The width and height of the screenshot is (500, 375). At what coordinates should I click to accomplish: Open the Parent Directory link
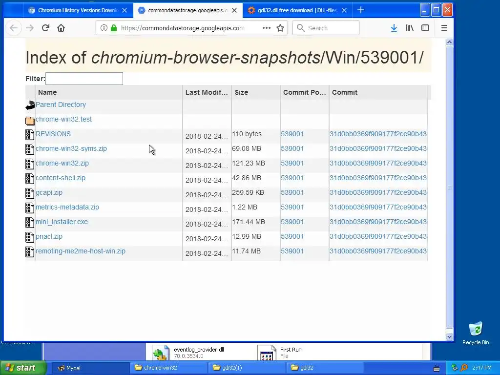(x=61, y=104)
